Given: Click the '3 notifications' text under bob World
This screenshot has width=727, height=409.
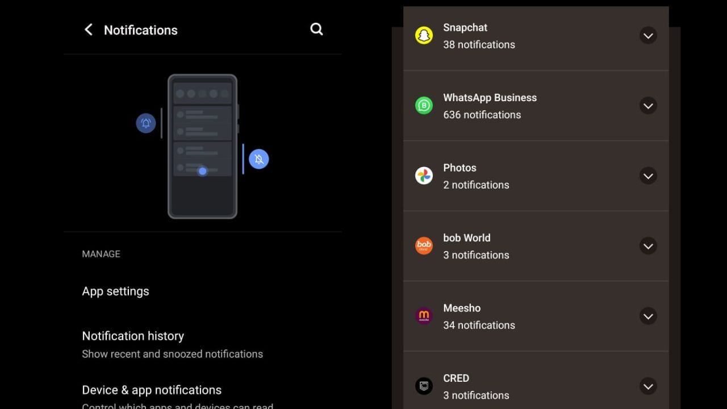Looking at the screenshot, I should pos(476,255).
